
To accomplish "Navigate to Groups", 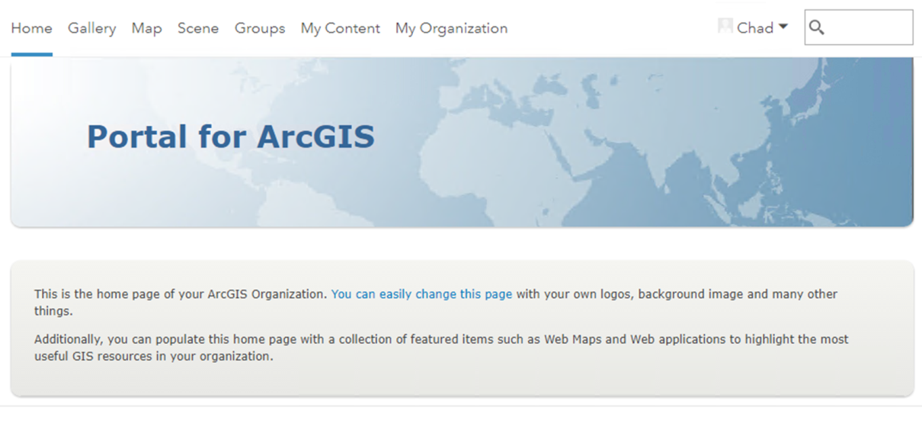I will pyautogui.click(x=260, y=28).
